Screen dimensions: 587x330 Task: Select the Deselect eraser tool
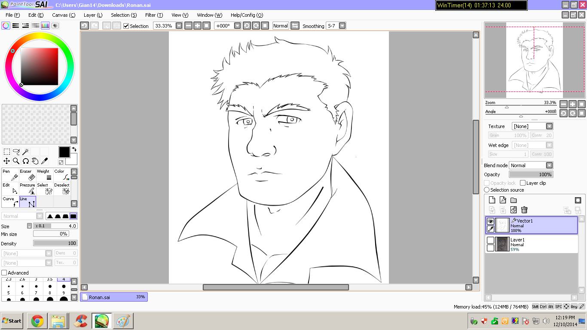[x=62, y=189]
